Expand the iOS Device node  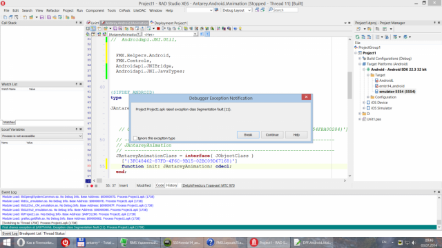pyautogui.click(x=364, y=103)
